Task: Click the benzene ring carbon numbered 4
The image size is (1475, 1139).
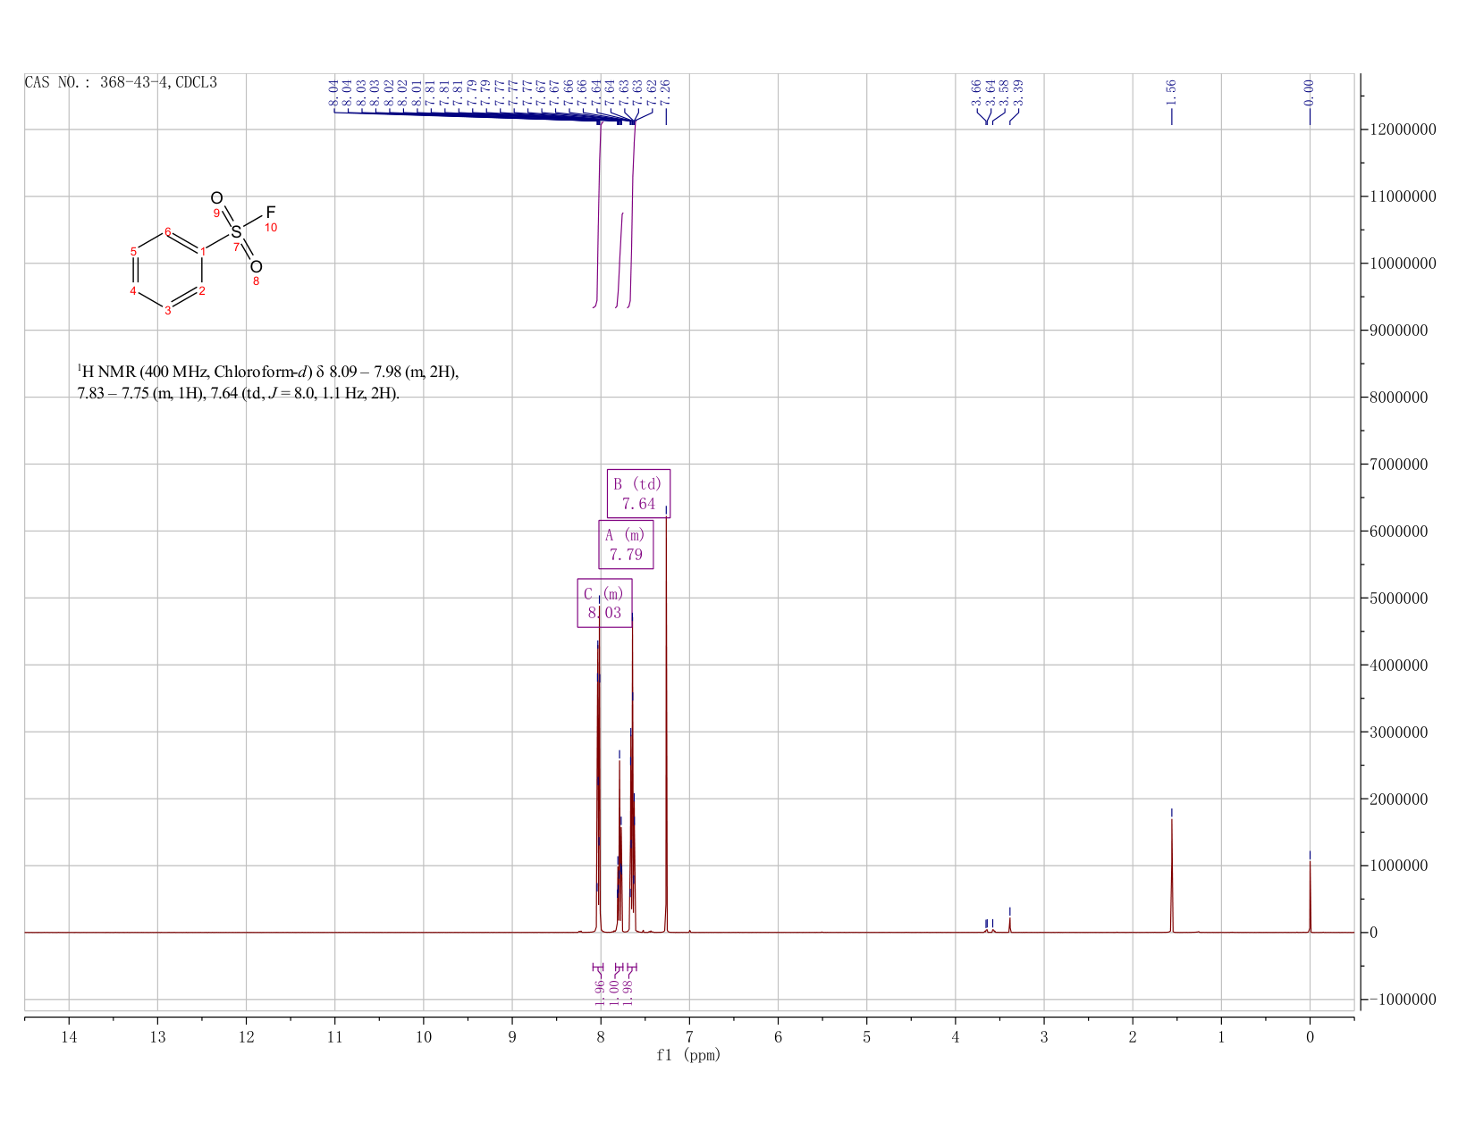Action: pyautogui.click(x=133, y=290)
